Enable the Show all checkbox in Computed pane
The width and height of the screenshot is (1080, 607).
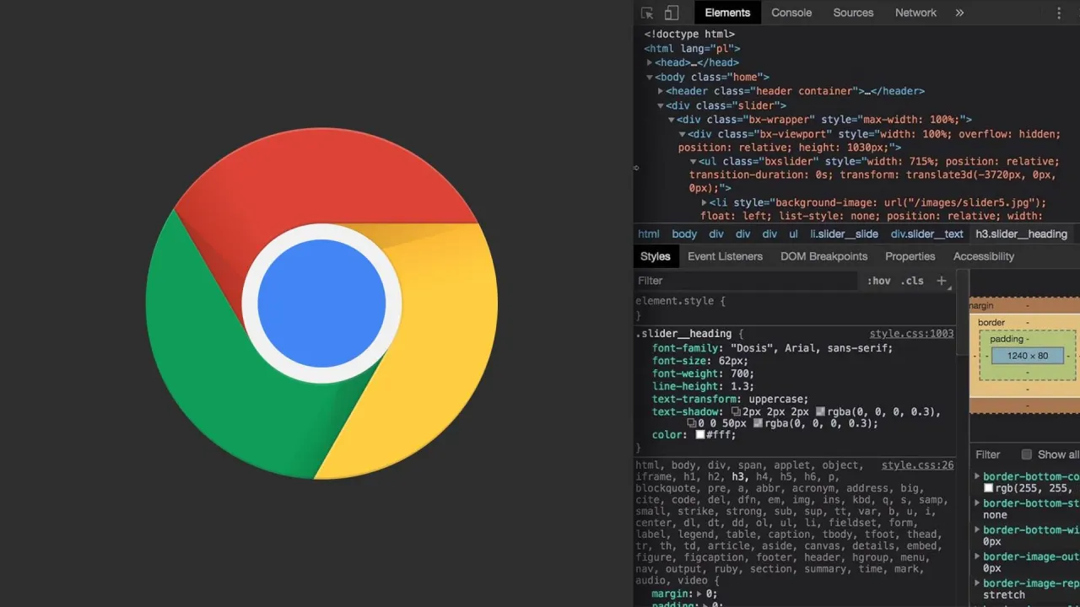pos(1026,454)
